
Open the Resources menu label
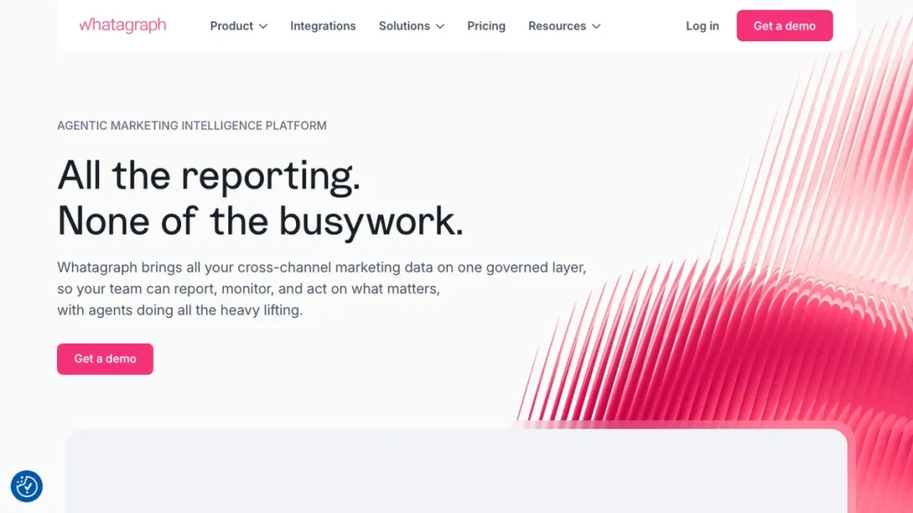[x=556, y=26]
